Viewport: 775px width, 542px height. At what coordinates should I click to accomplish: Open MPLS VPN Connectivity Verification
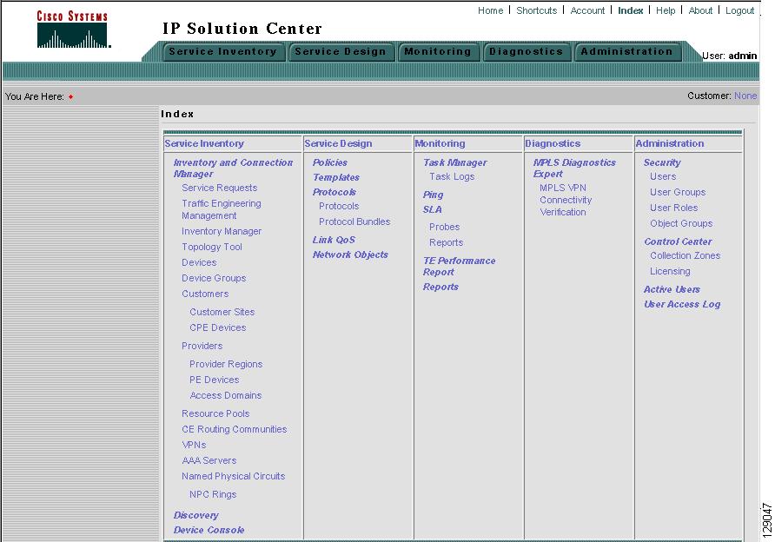click(566, 200)
